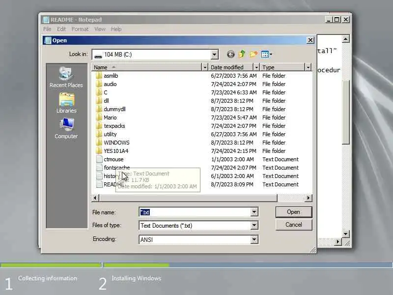Select the README text file icon
This screenshot has height=295, width=393.
click(x=100, y=184)
